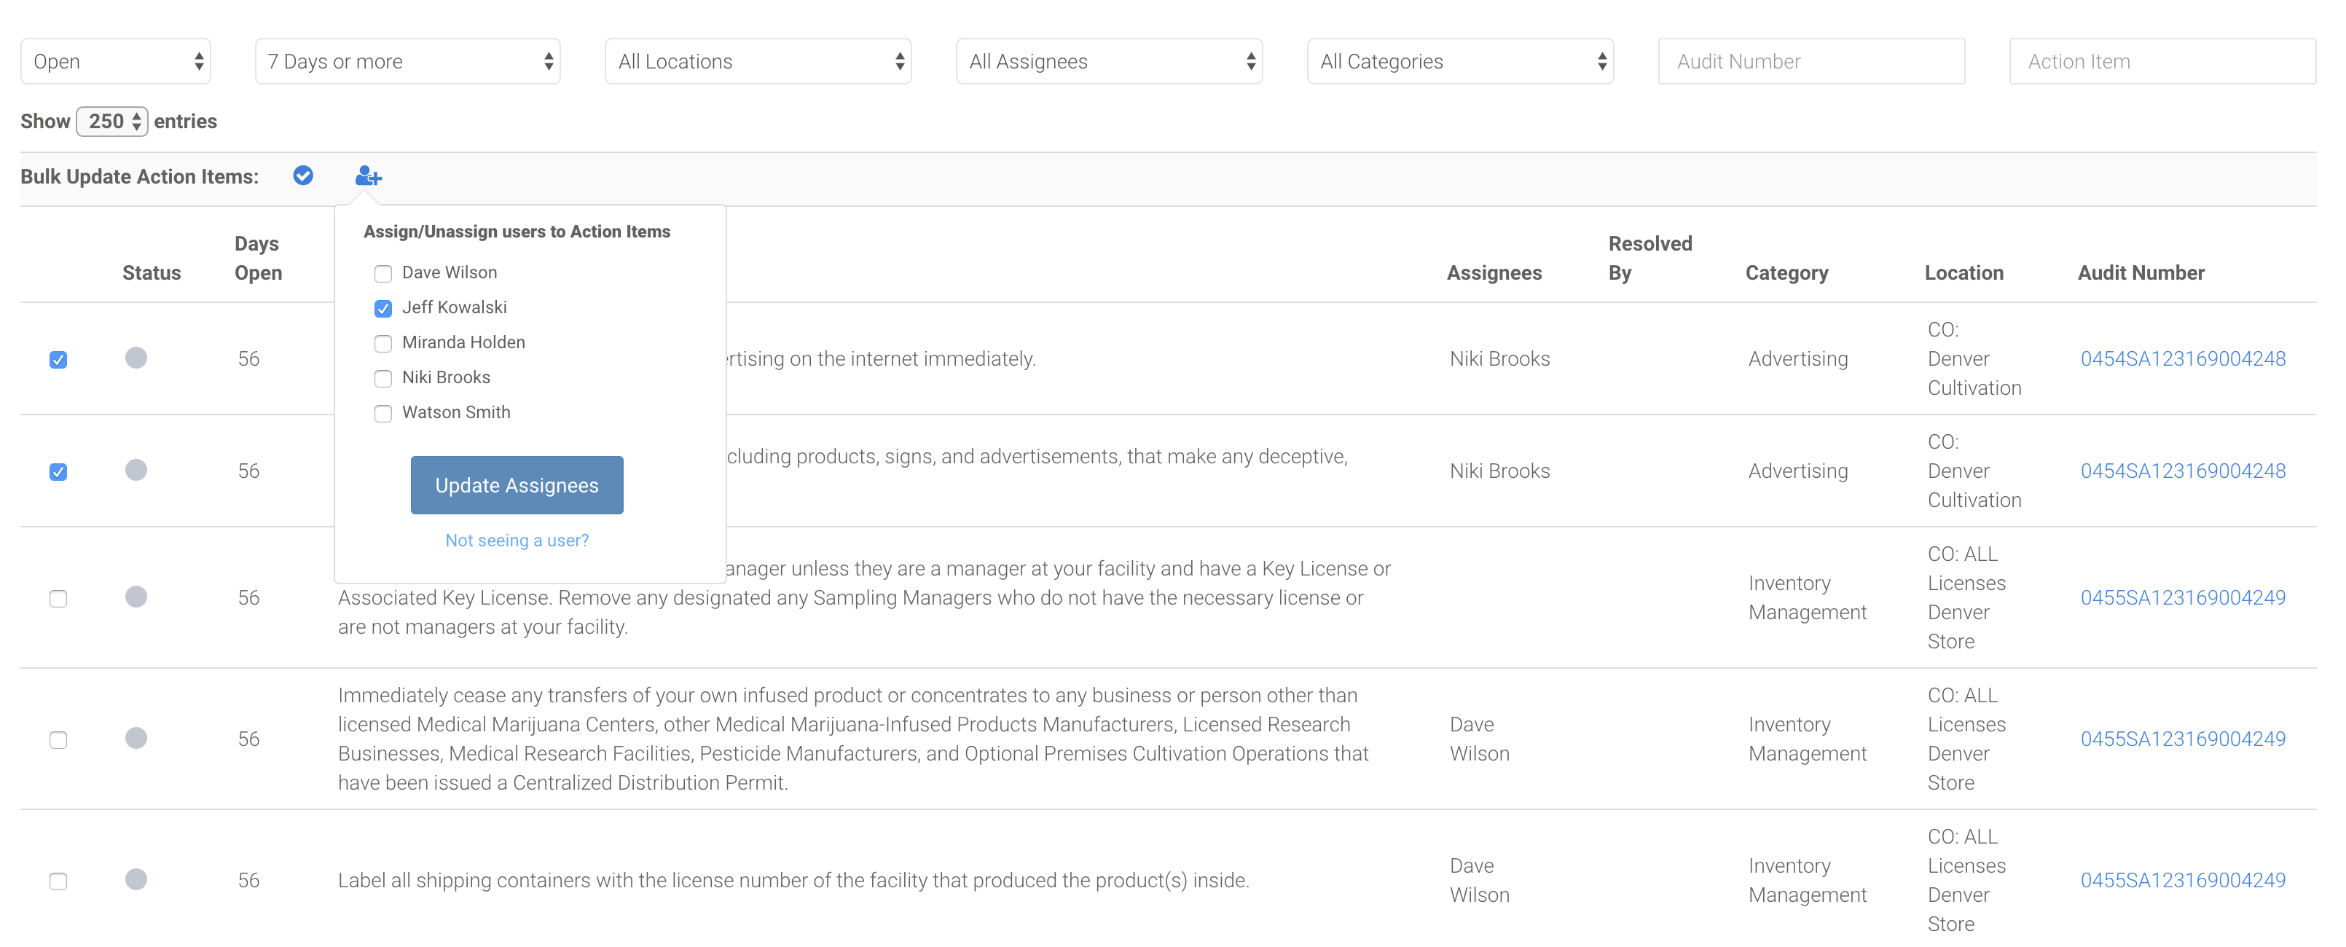Screen dimensions: 2346x947
Task: Click the bulk resolve checkmark icon
Action: point(303,176)
